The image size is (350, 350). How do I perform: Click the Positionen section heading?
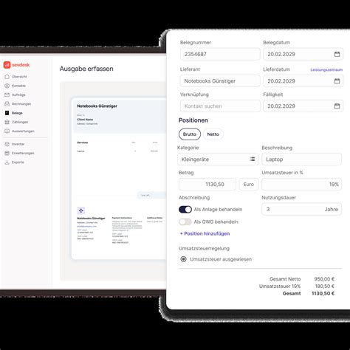(x=193, y=120)
